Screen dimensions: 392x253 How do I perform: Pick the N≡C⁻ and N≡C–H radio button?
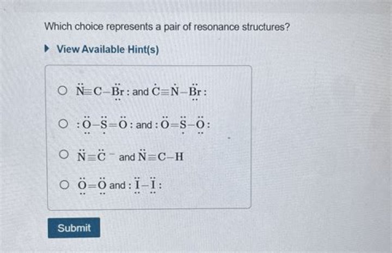coord(64,157)
